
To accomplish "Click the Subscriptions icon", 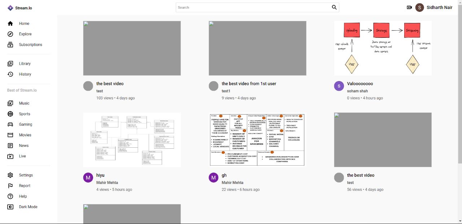I will [x=10, y=44].
